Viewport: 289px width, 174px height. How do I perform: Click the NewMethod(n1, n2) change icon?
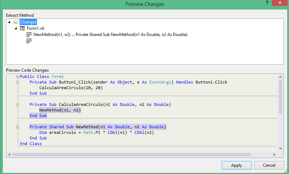29,35
